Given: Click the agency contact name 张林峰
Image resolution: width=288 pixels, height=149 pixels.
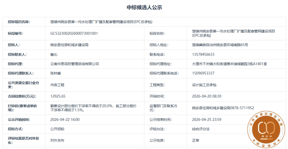Looking at the screenshot, I should coord(55,73).
